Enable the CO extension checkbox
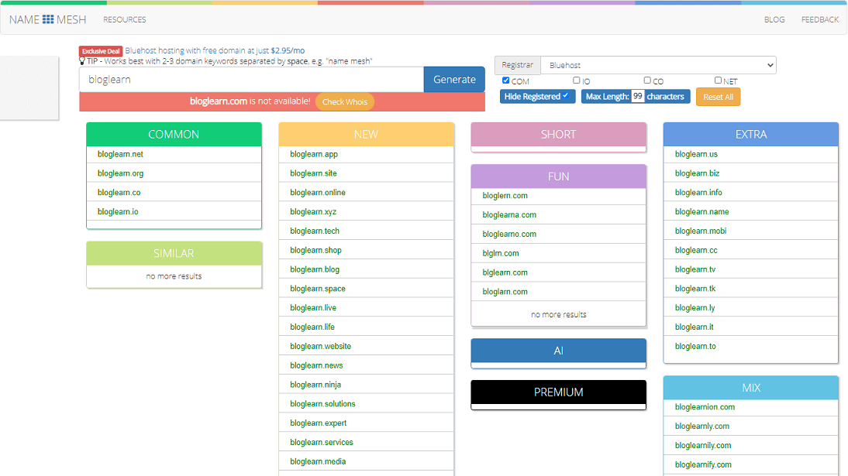 (647, 80)
